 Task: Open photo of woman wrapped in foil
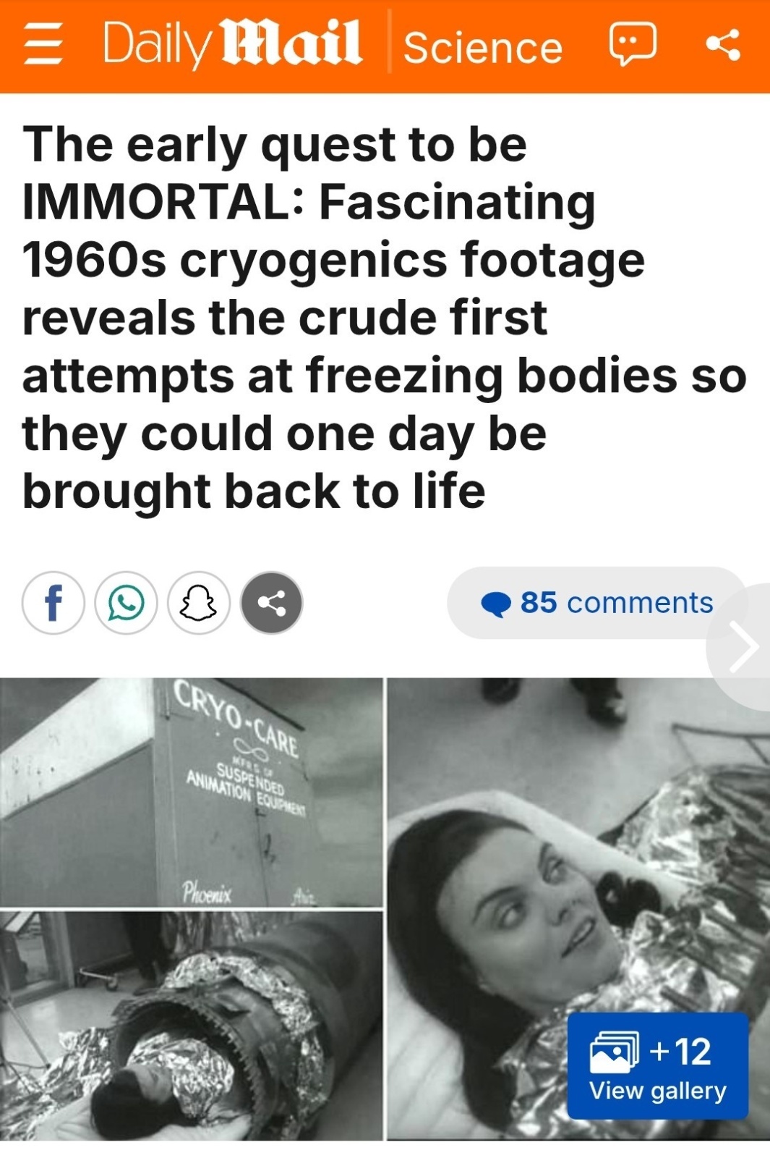tap(578, 909)
